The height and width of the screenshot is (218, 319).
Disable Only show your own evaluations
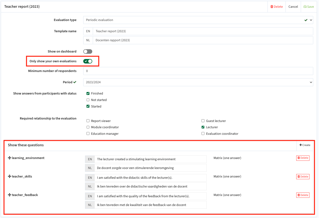(x=88, y=61)
